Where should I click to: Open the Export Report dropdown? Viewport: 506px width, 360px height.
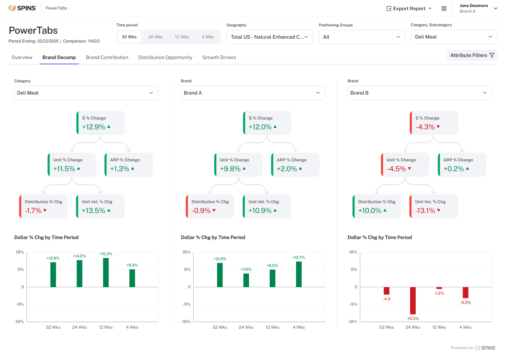(409, 8)
